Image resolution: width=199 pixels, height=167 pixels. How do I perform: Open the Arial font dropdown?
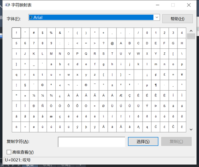(x=157, y=17)
